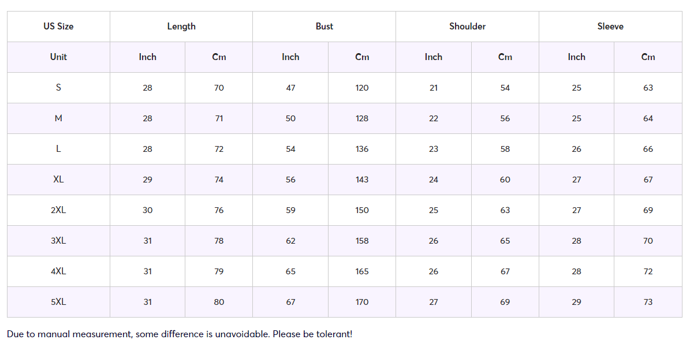This screenshot has height=343, width=690.
Task: Click the S shoulder value 54
Action: pyautogui.click(x=505, y=88)
